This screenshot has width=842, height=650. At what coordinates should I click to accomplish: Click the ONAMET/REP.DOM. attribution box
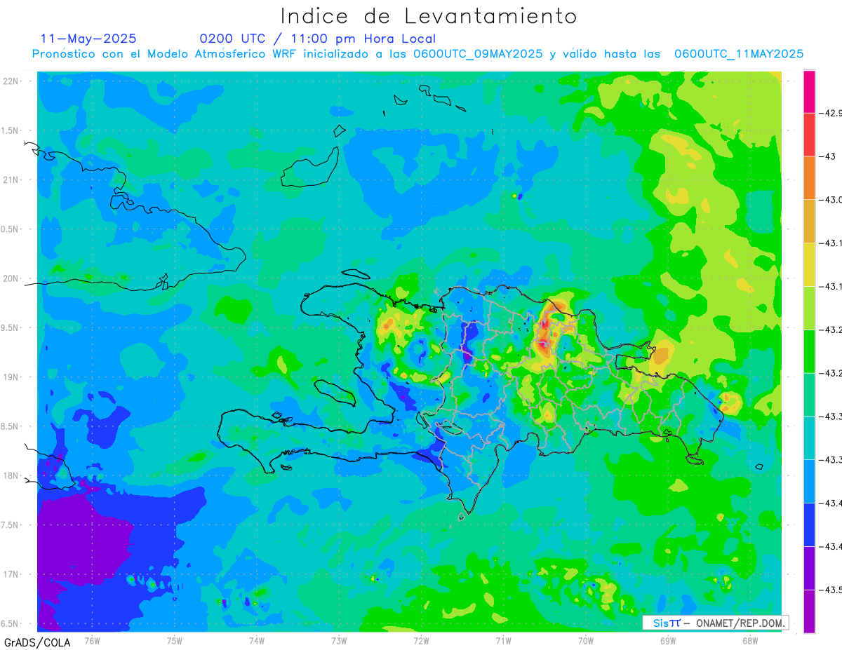tap(716, 623)
